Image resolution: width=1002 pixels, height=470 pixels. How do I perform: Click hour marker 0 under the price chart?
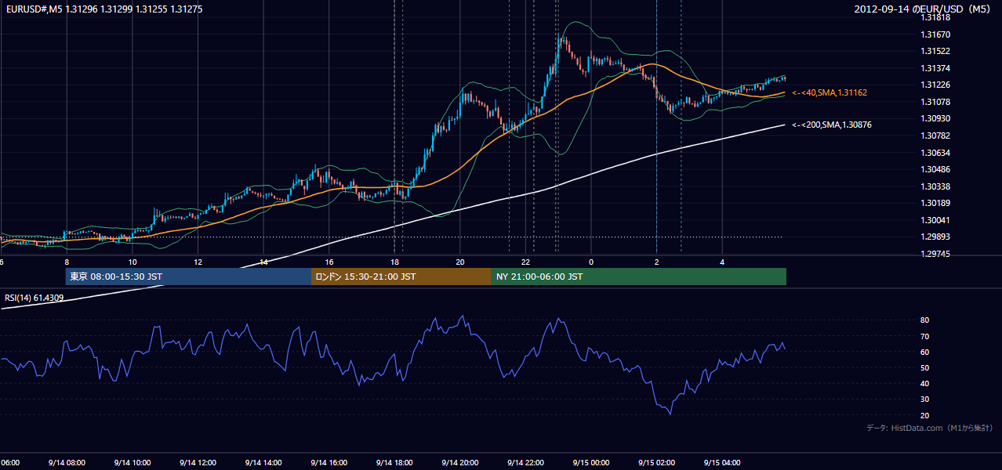pos(591,262)
